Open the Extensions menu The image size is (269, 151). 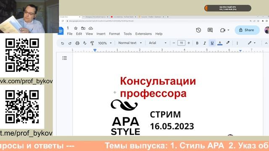pos(143,34)
